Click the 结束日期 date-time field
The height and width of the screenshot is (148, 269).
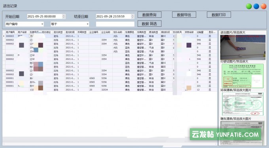pyautogui.click(x=115, y=17)
